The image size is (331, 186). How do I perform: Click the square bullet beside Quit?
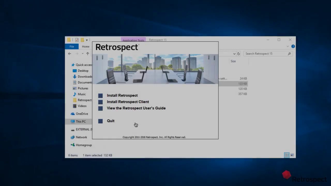click(100, 121)
